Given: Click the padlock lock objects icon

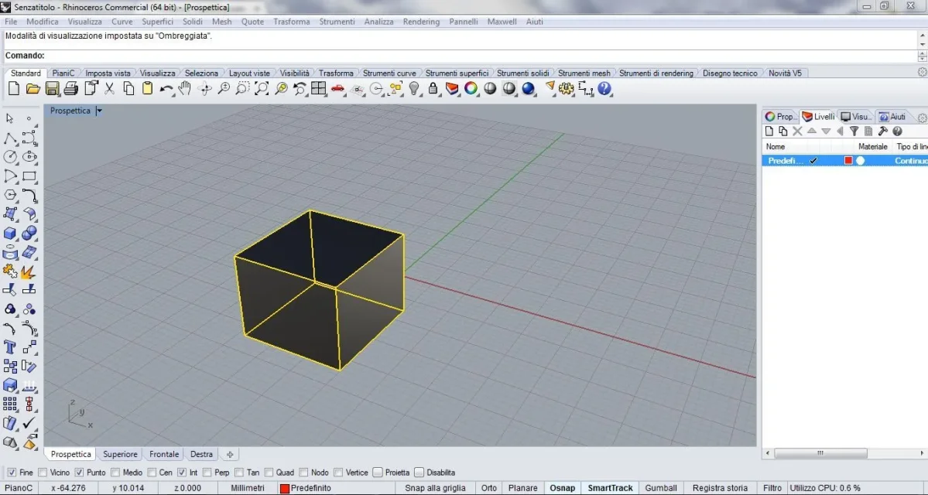Looking at the screenshot, I should (433, 89).
